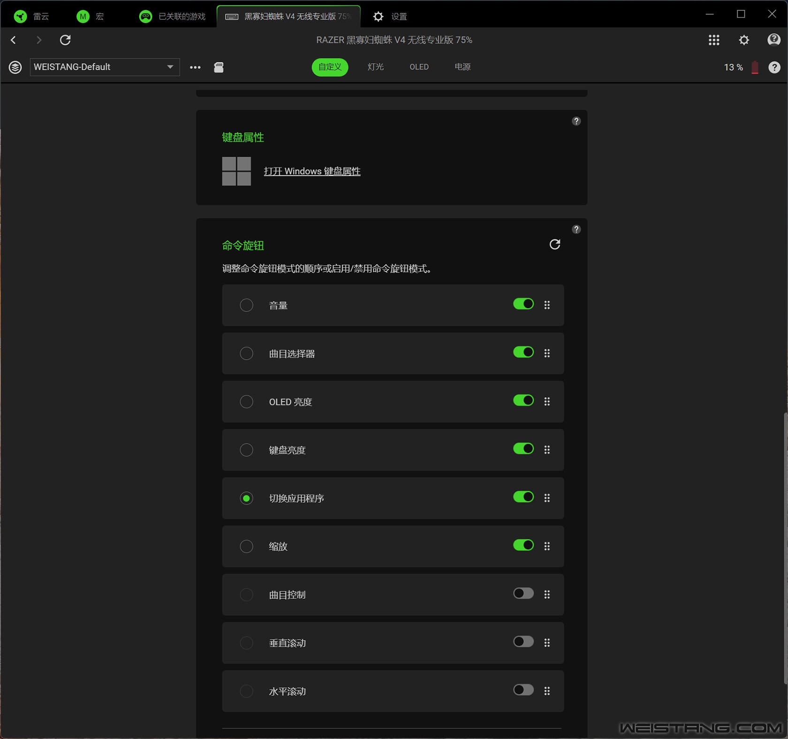Open the OLED tab
Screen dimensions: 788x739
click(419, 67)
